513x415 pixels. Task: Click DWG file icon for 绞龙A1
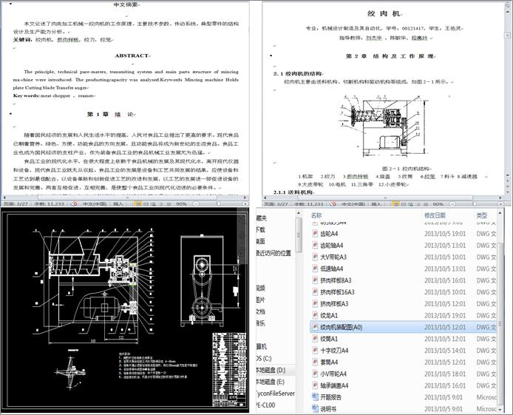(315, 315)
